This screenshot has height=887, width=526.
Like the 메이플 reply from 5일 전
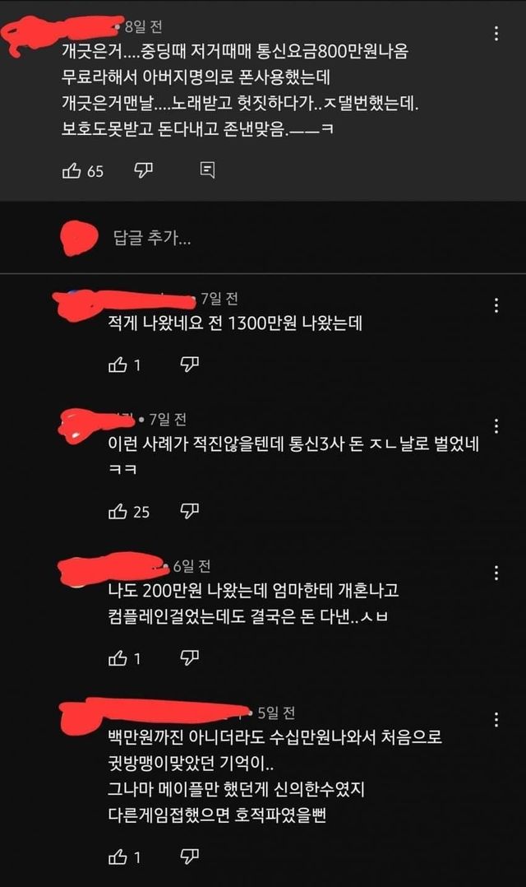(118, 857)
